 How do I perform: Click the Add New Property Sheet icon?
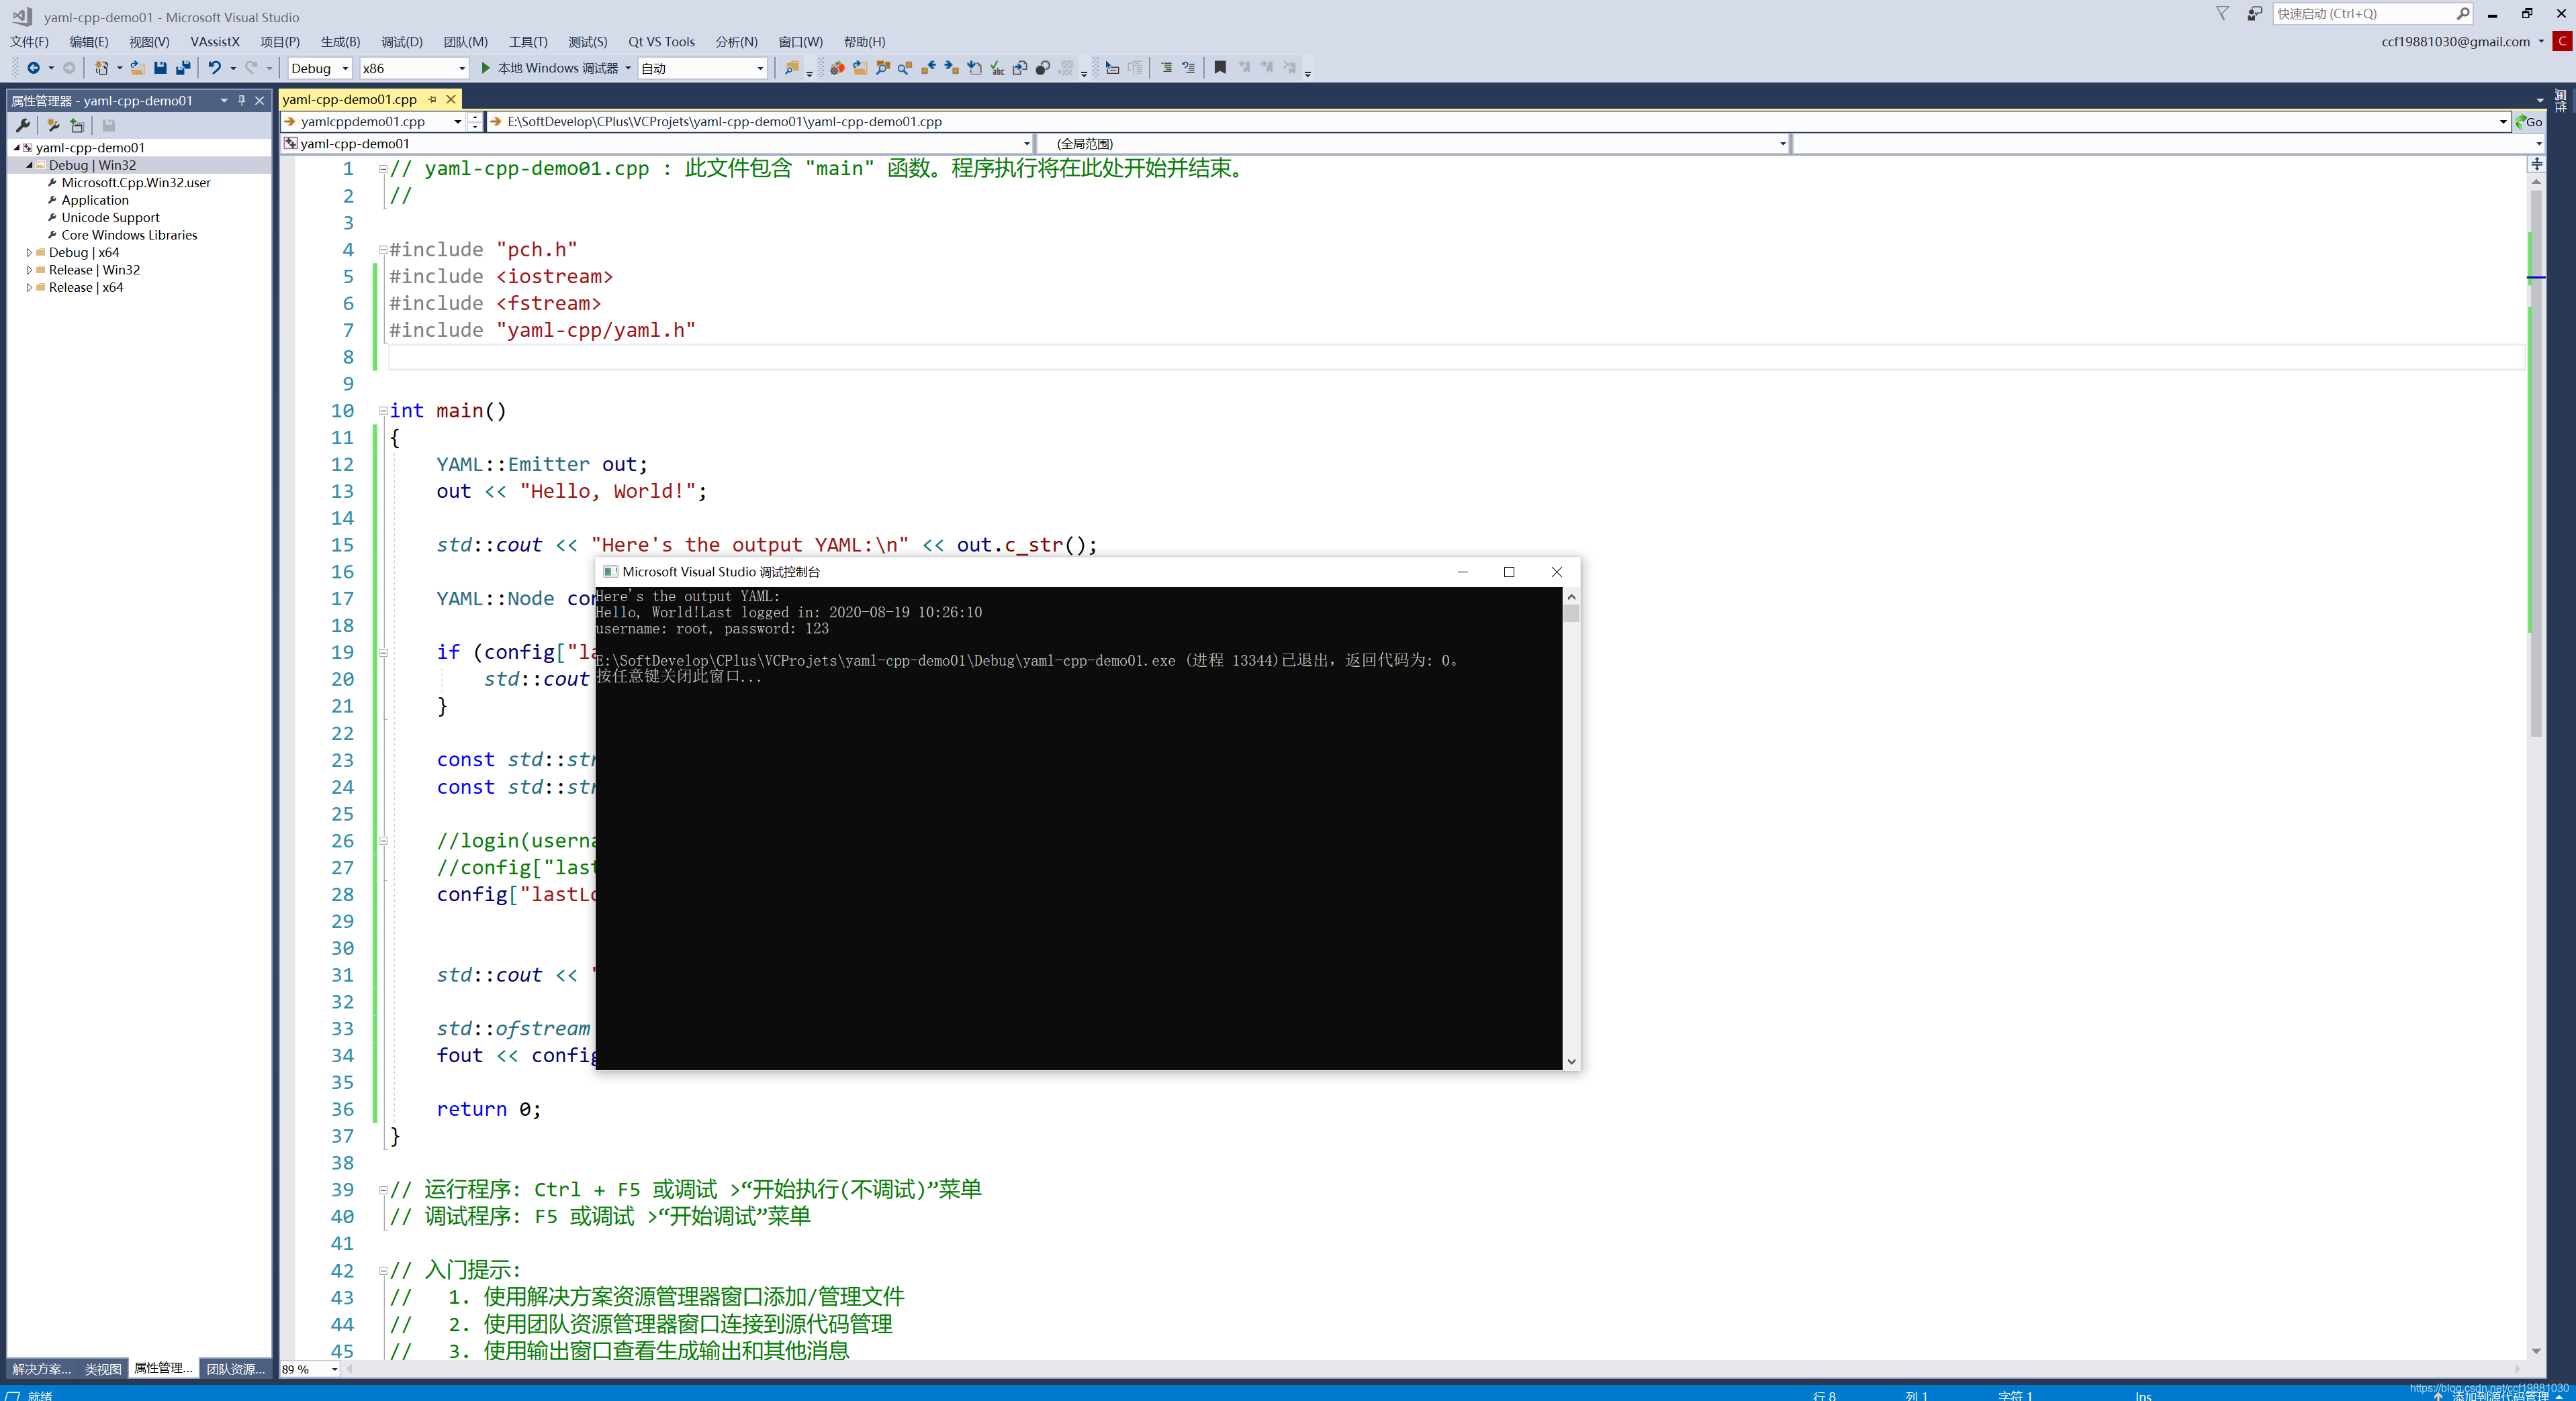pos(77,125)
